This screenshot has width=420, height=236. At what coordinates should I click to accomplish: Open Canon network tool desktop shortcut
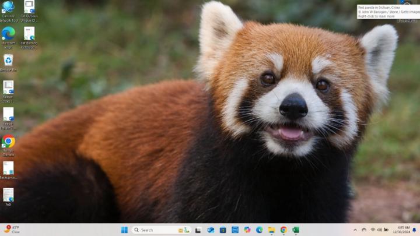click(x=8, y=8)
